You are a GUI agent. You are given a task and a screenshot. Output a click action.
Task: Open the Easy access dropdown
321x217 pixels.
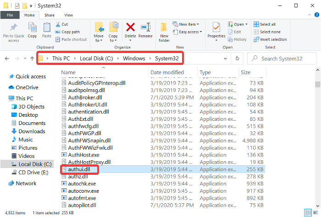point(187,32)
